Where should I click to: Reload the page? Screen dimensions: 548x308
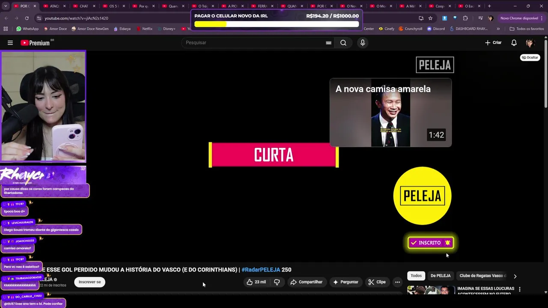pyautogui.click(x=27, y=18)
